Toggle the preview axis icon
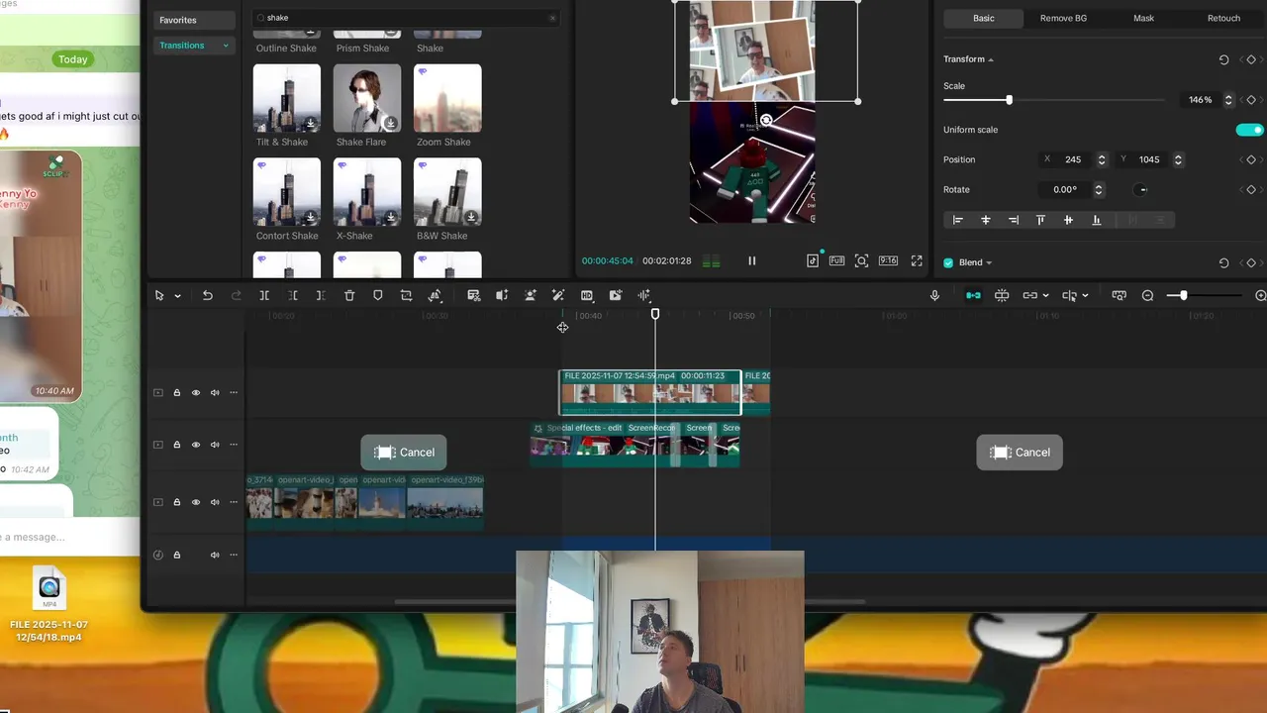The width and height of the screenshot is (1267, 713). tap(1069, 295)
